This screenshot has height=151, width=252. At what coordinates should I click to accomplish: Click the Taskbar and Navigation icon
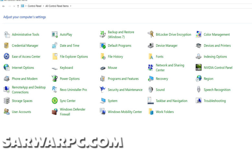coord(151,101)
